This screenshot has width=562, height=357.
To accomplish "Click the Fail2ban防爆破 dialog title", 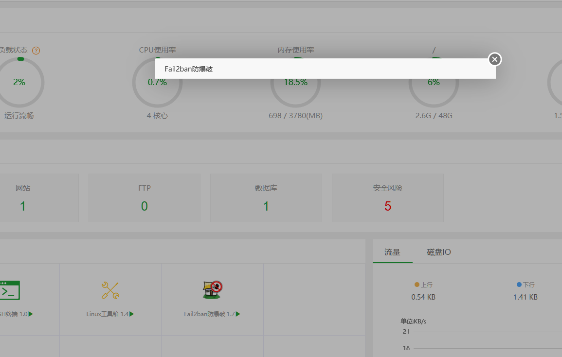I will pyautogui.click(x=188, y=69).
